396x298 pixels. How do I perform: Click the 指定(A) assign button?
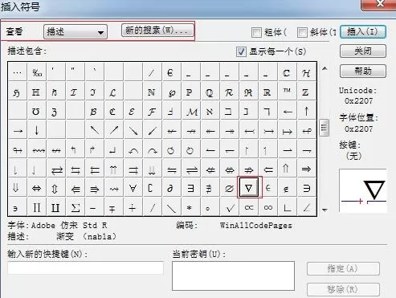pyautogui.click(x=343, y=268)
